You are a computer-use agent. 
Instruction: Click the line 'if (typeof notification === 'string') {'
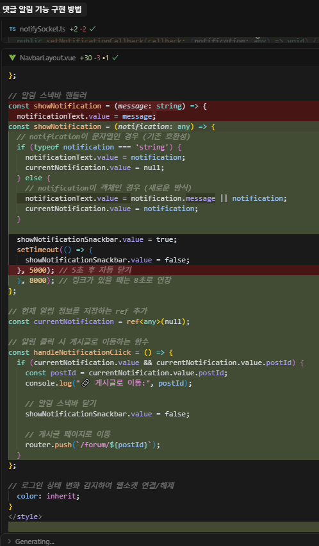pos(99,147)
